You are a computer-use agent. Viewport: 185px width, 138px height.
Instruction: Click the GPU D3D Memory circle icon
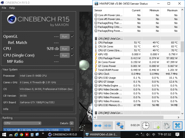[96, 105]
